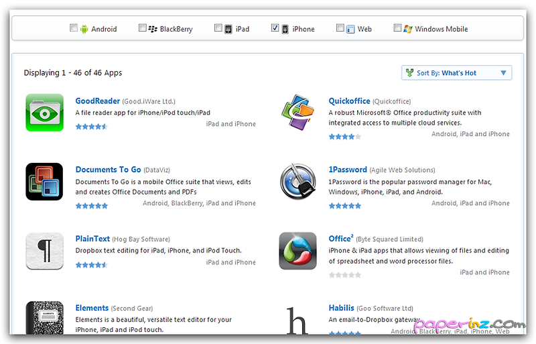Click the Documents To Go five-star rating

click(x=92, y=206)
